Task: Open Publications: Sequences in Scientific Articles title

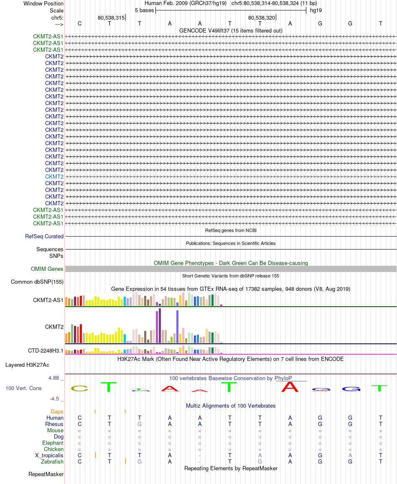Action: 231,243
